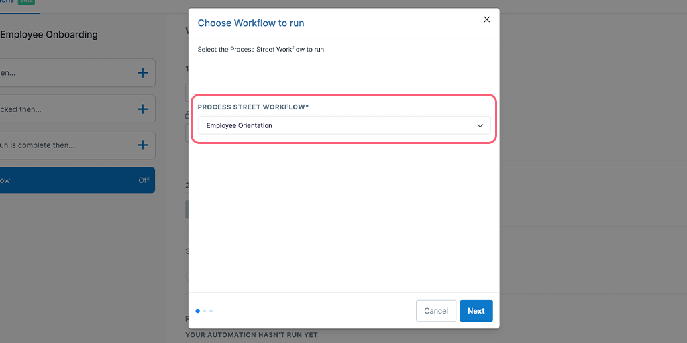This screenshot has height=343, width=687.
Task: Toggle the Off switch on the blue row
Action: pos(144,180)
